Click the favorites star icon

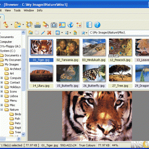(x=83, y=33)
